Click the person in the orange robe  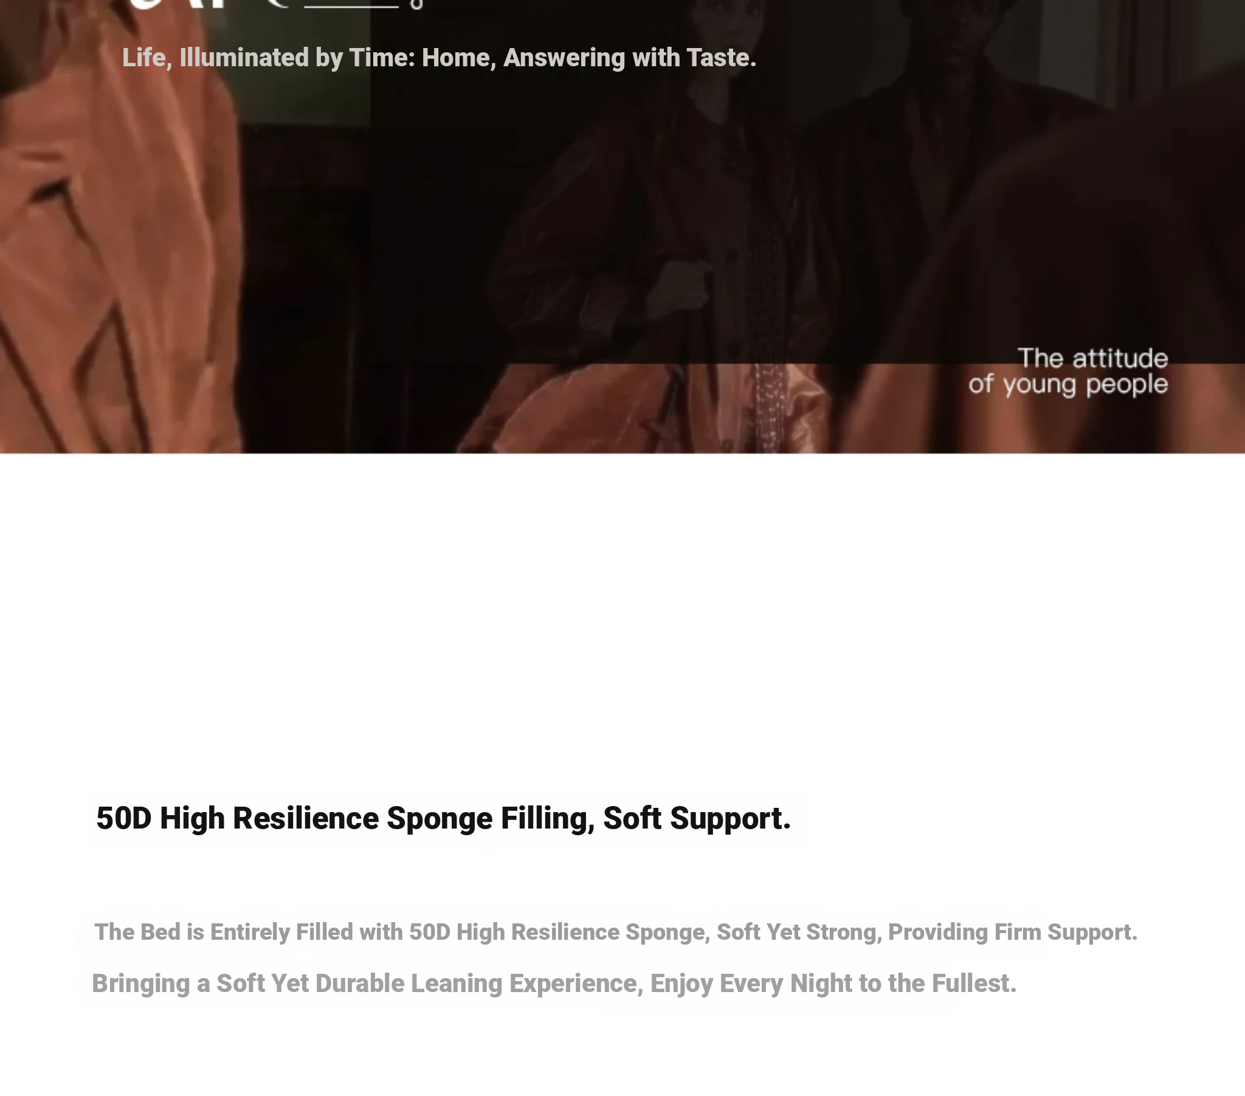[x=116, y=244]
